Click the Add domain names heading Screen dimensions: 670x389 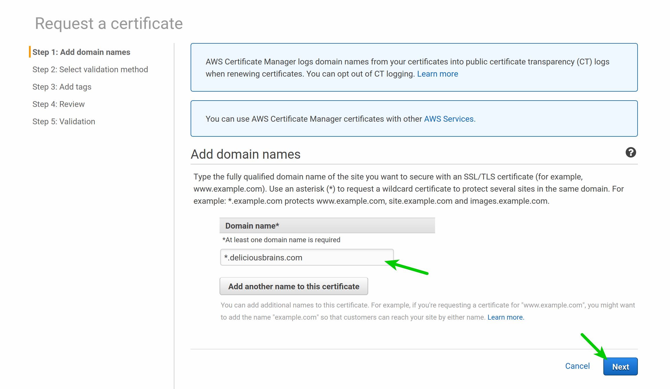(245, 154)
